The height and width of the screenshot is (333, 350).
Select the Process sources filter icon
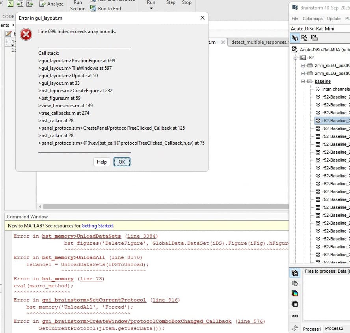[294, 283]
